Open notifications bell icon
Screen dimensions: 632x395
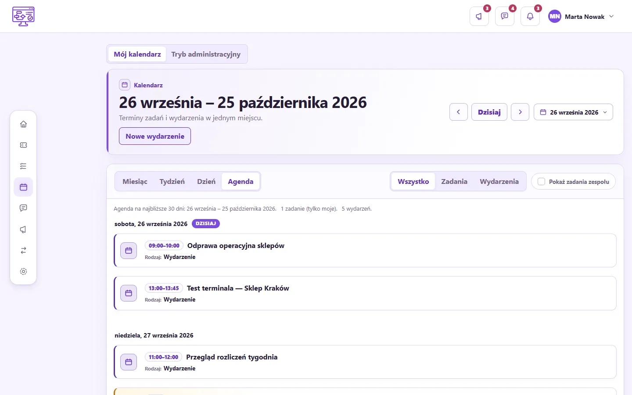pyautogui.click(x=530, y=17)
